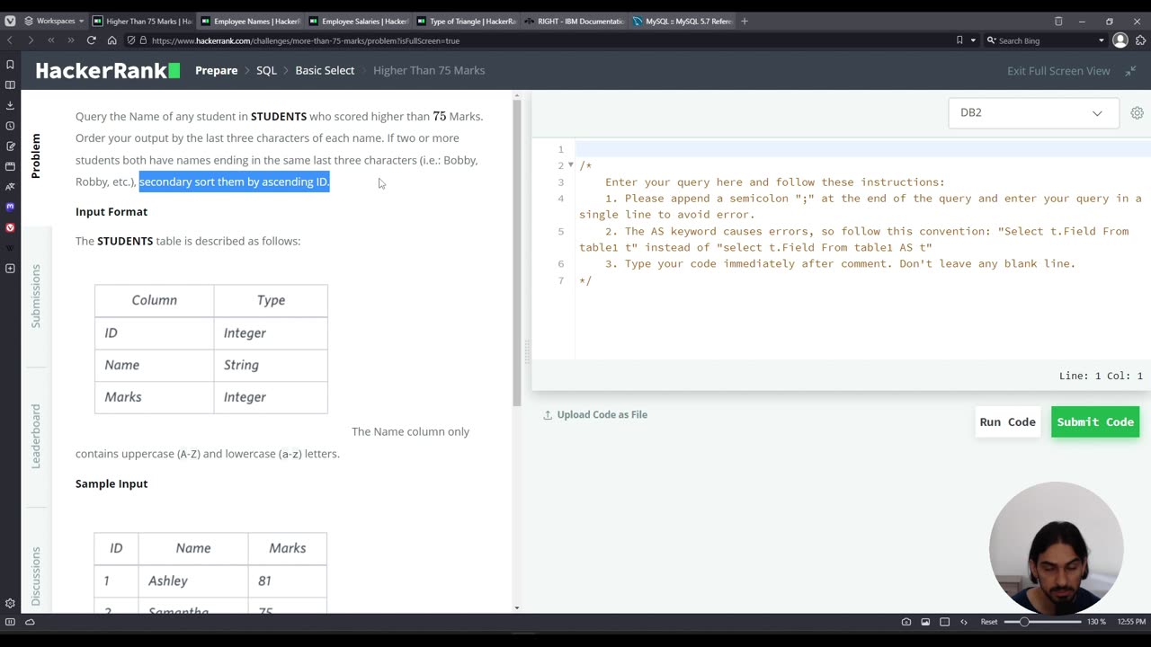The width and height of the screenshot is (1151, 647).
Task: Open the search engine selector icon
Action: 991,40
